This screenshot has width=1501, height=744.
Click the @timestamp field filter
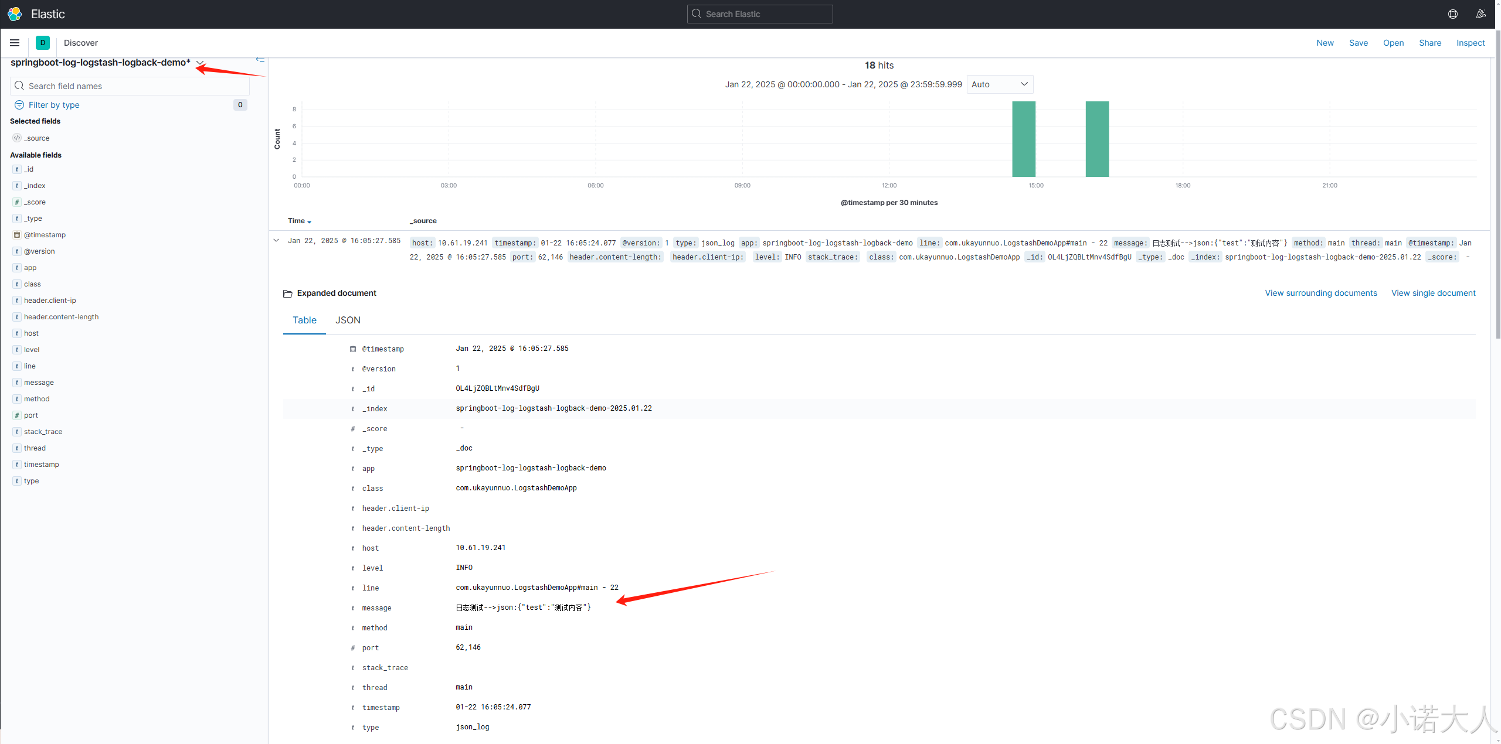click(45, 234)
